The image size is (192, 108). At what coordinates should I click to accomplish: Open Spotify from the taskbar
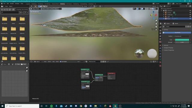tap(51, 106)
